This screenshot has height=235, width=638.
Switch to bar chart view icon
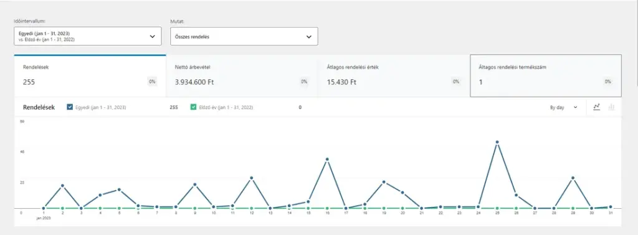[611, 107]
